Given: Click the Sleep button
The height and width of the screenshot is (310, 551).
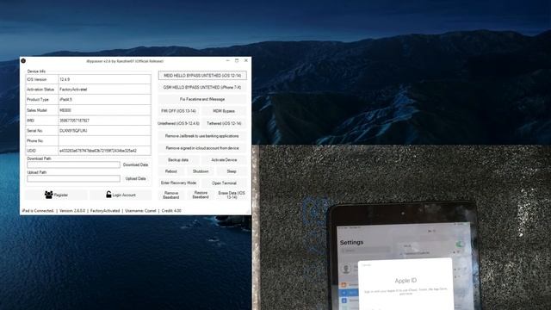Looking at the screenshot, I should tap(232, 171).
